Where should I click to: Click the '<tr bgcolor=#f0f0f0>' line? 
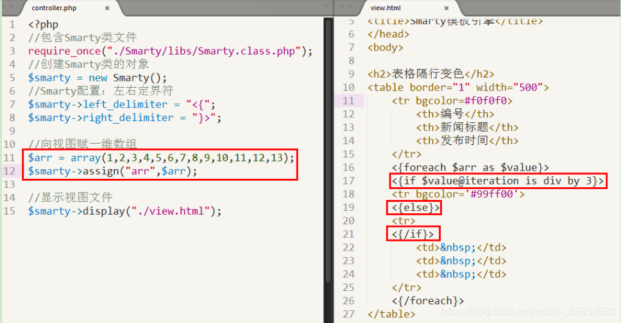click(452, 101)
